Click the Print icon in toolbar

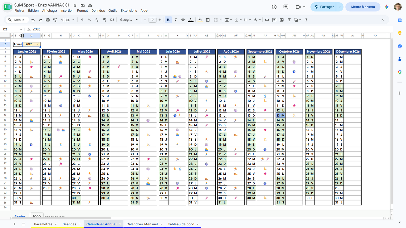48,20
